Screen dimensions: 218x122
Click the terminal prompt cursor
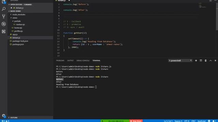(96, 87)
